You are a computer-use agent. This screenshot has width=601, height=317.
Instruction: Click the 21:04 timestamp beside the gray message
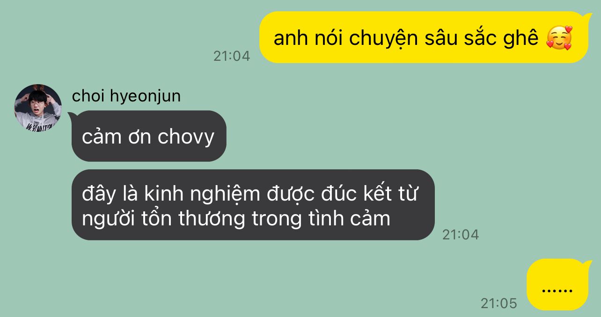tap(461, 234)
